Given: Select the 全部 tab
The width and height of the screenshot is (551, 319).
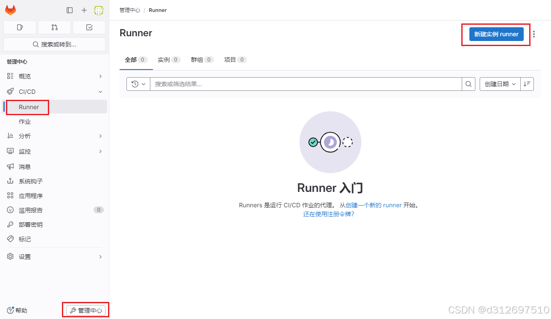Looking at the screenshot, I should pyautogui.click(x=136, y=60).
